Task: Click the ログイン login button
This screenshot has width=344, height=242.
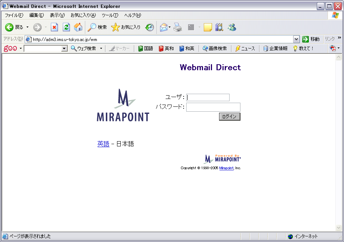Action: (x=230, y=117)
